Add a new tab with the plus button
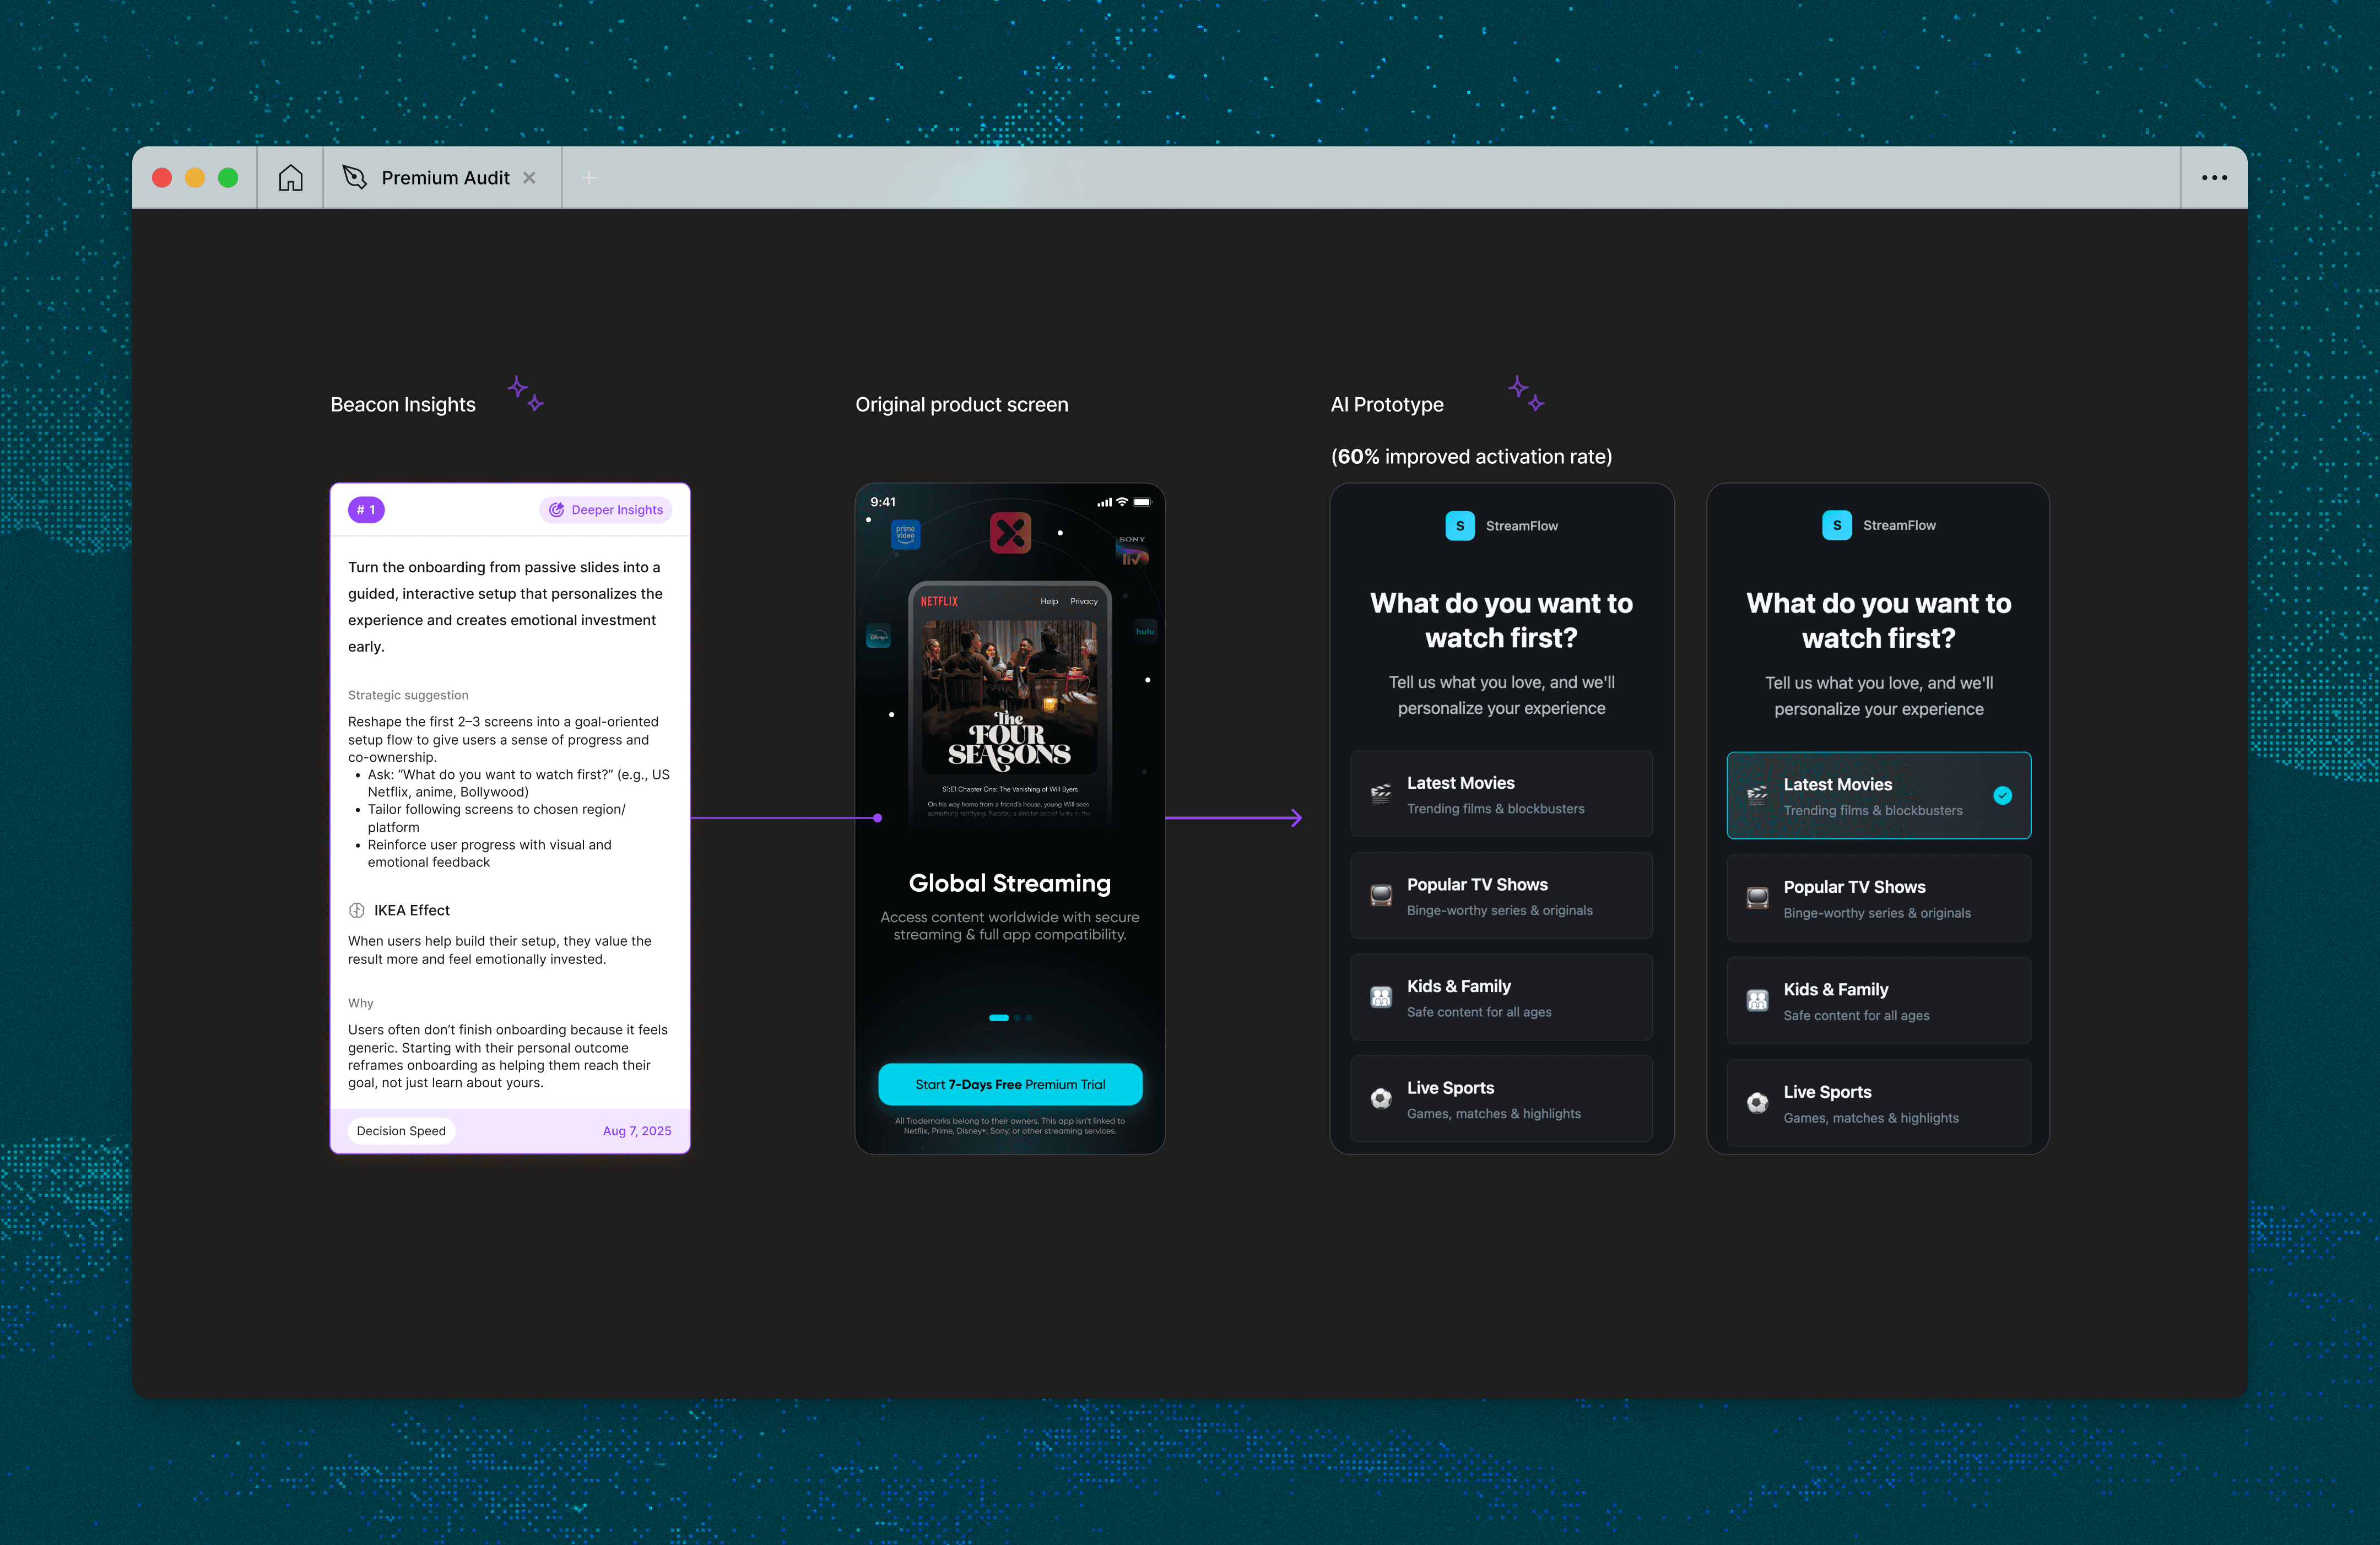Viewport: 2380px width, 1545px height. pos(589,178)
